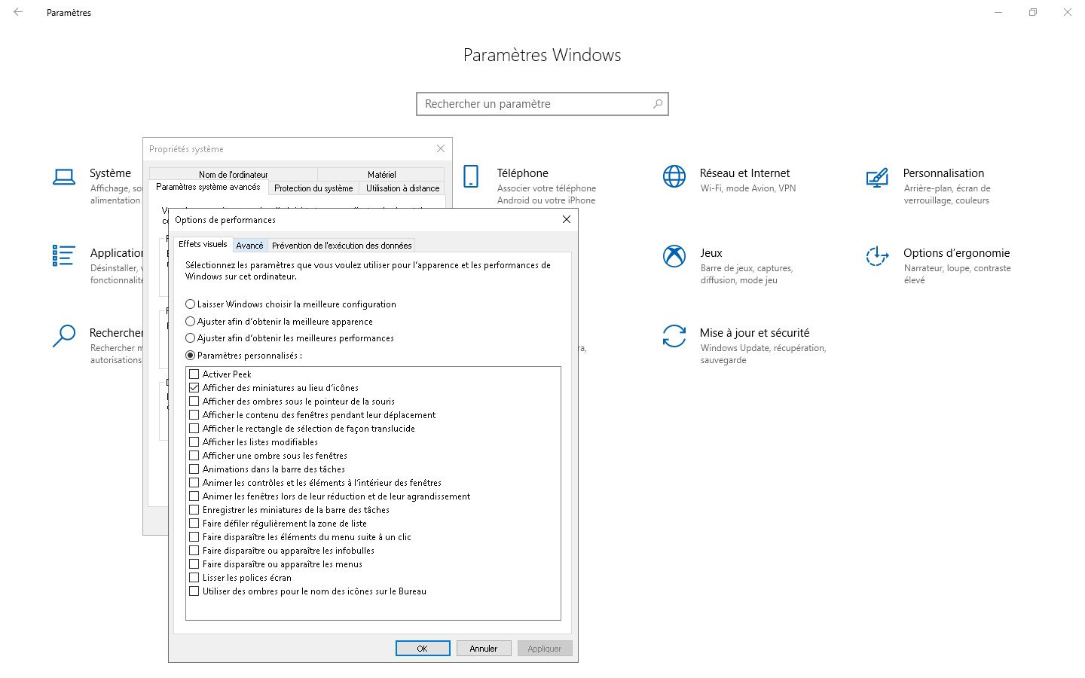Enable the Activer Peek checkbox
The width and height of the screenshot is (1085, 678).
194,374
